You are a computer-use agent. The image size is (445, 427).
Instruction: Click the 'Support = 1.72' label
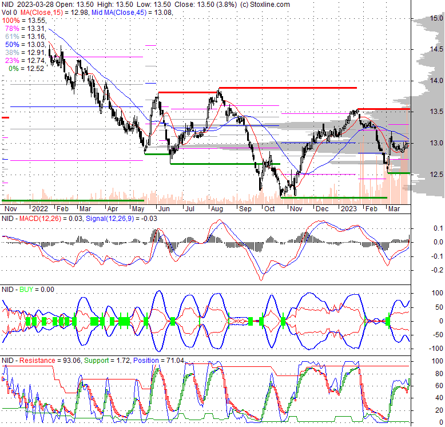pyautogui.click(x=108, y=361)
